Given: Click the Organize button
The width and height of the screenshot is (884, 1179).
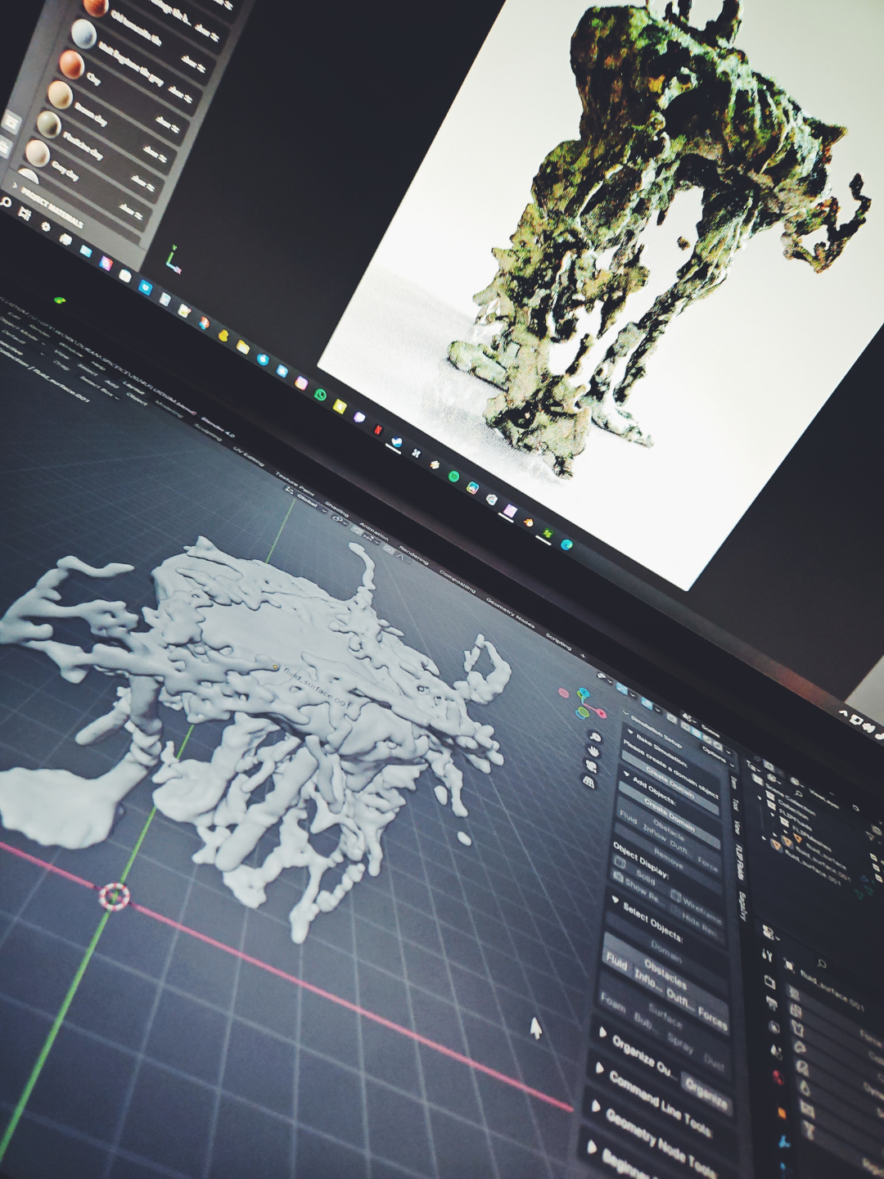Looking at the screenshot, I should (x=706, y=1095).
